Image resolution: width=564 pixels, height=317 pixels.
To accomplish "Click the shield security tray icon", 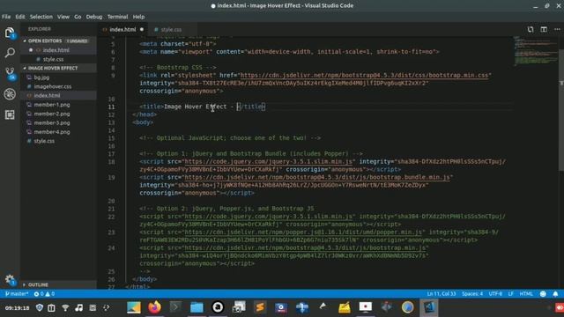I will 40,307.
